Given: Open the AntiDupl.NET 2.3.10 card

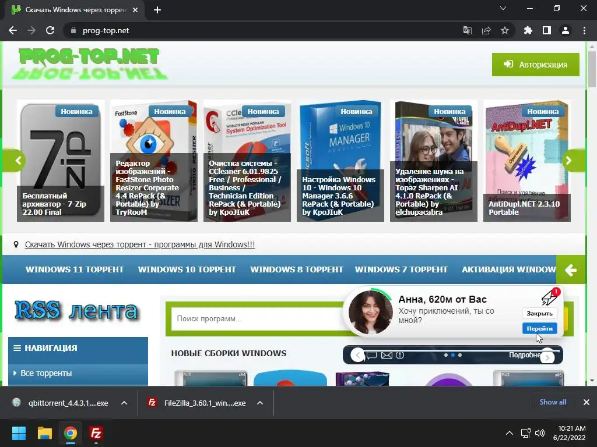Looking at the screenshot, I should point(527,161).
